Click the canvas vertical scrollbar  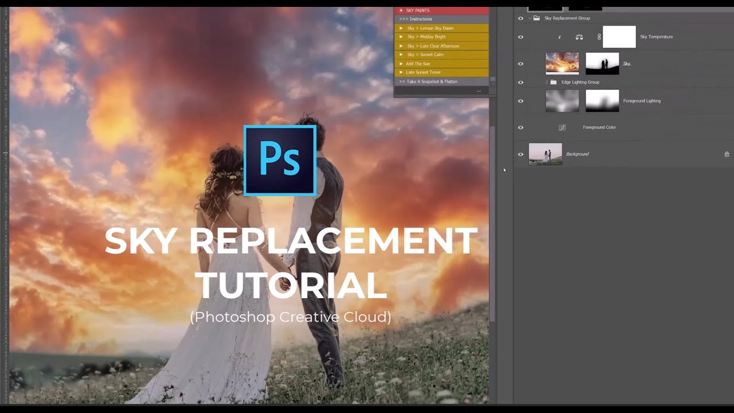coord(491,224)
